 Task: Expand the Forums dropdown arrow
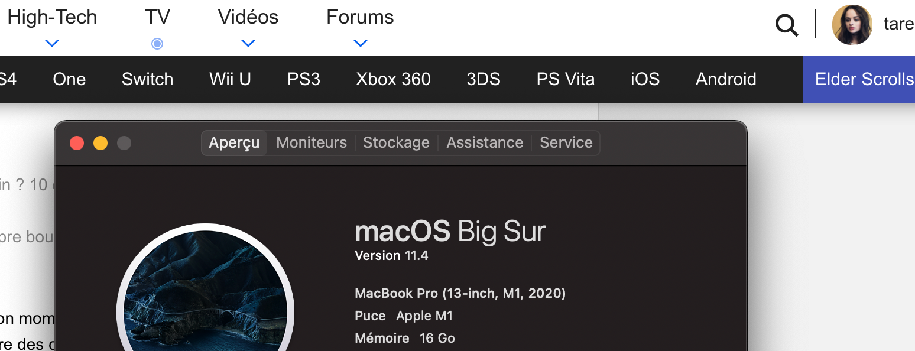(x=360, y=43)
